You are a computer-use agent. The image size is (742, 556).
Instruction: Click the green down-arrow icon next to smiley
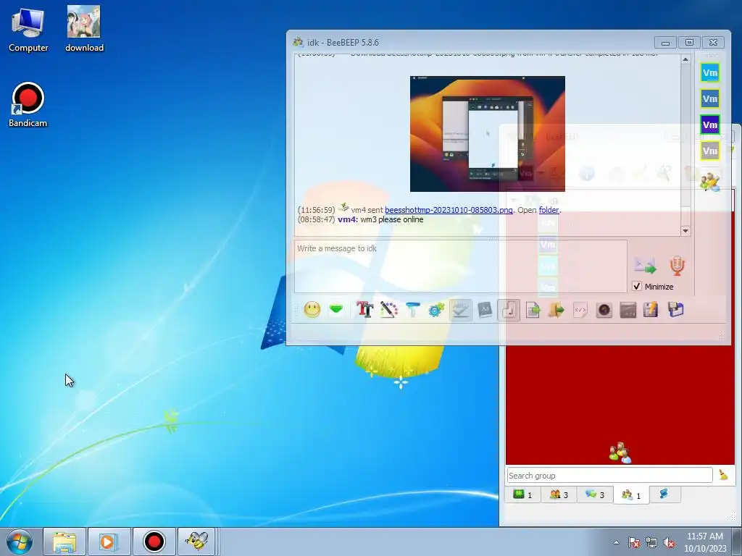point(336,310)
